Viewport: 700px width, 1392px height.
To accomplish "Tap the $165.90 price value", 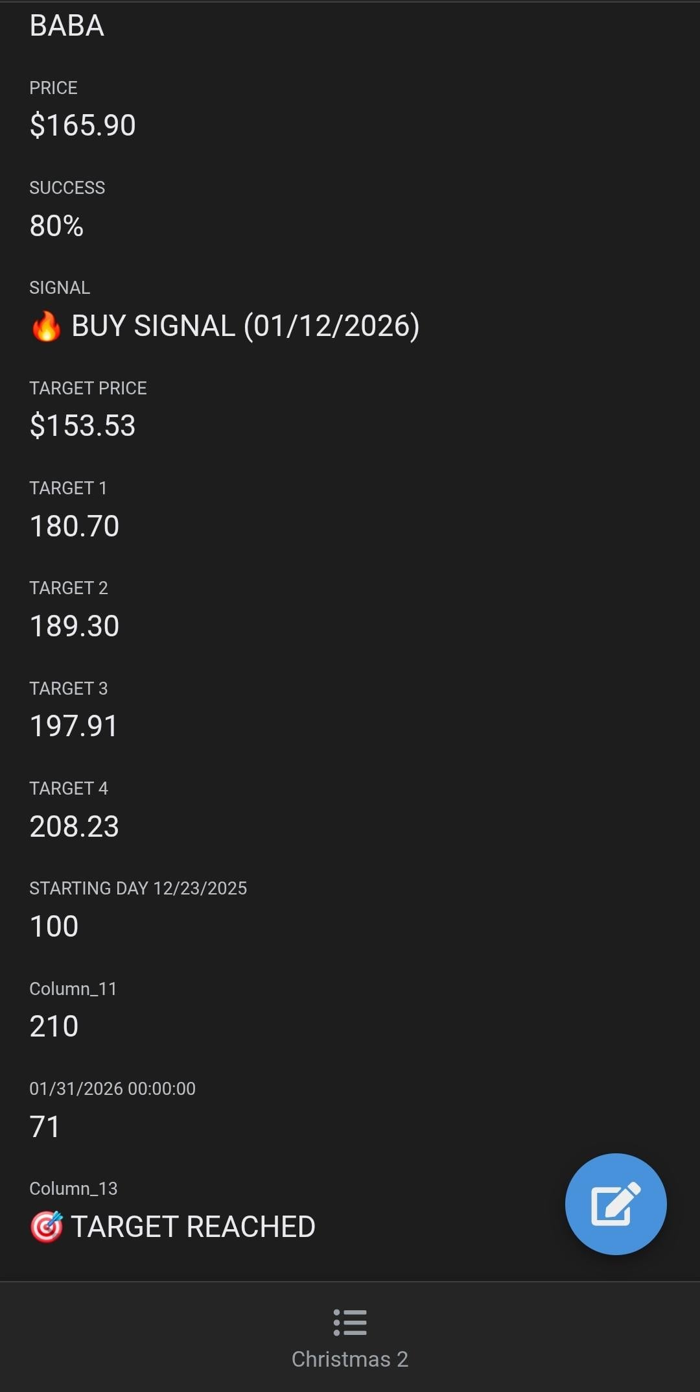I will tap(83, 125).
